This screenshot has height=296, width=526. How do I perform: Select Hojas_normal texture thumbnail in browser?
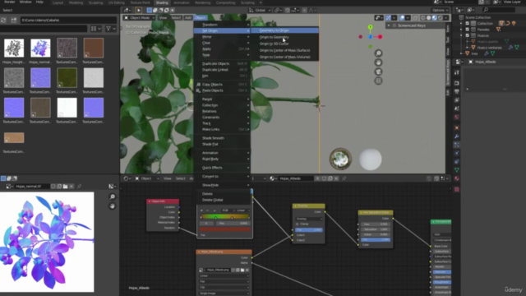[40, 48]
